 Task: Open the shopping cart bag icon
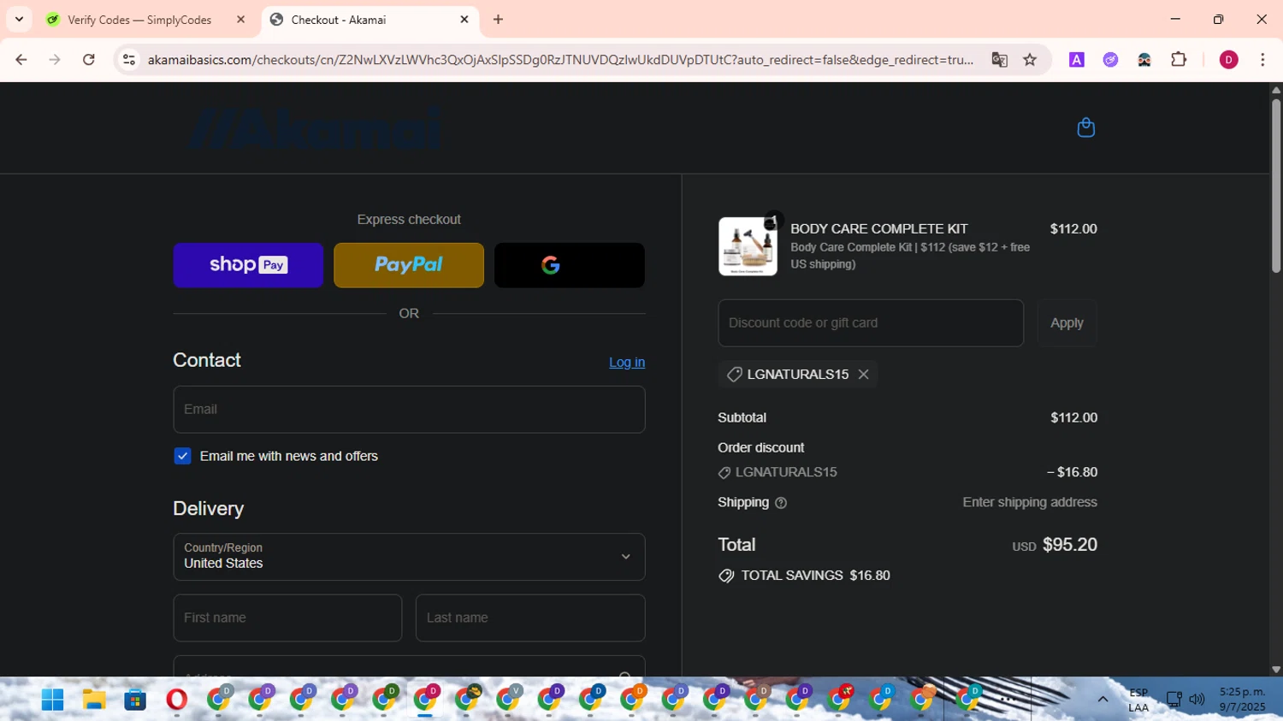(1085, 127)
